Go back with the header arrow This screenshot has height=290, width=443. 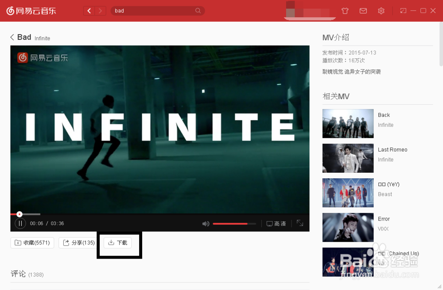[89, 11]
